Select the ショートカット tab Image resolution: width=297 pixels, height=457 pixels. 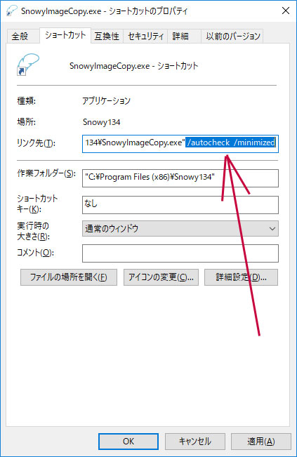click(x=65, y=35)
